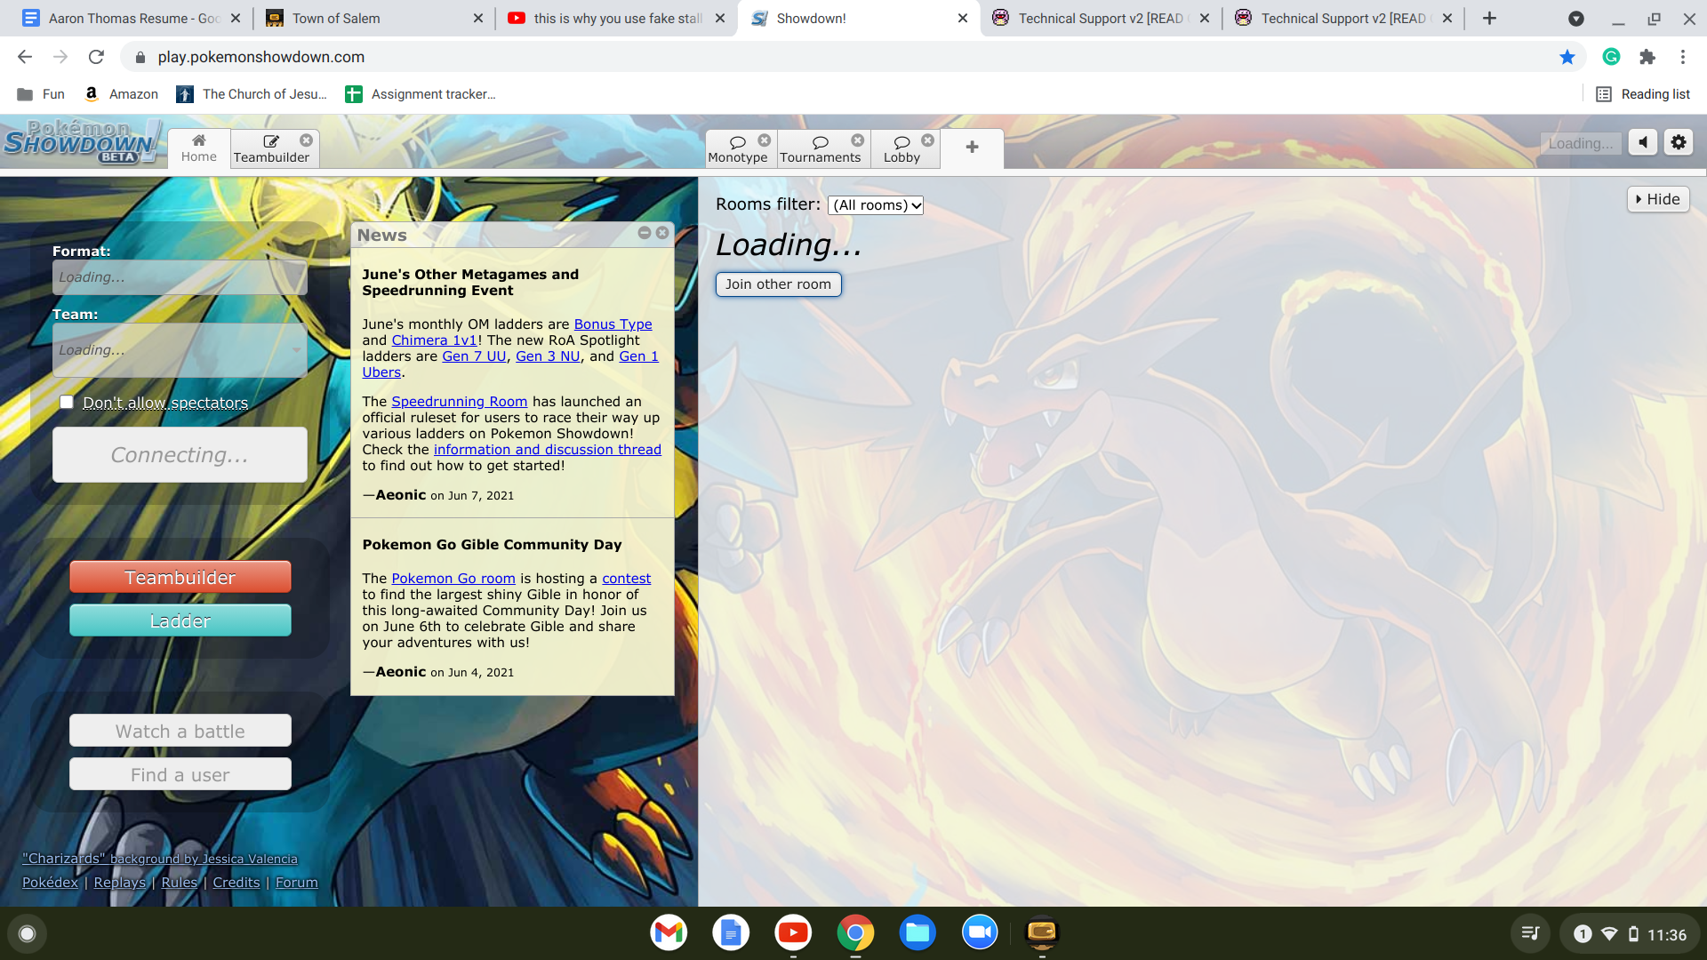Open the Gen 3 NU link
Image resolution: width=1707 pixels, height=960 pixels.
click(548, 356)
